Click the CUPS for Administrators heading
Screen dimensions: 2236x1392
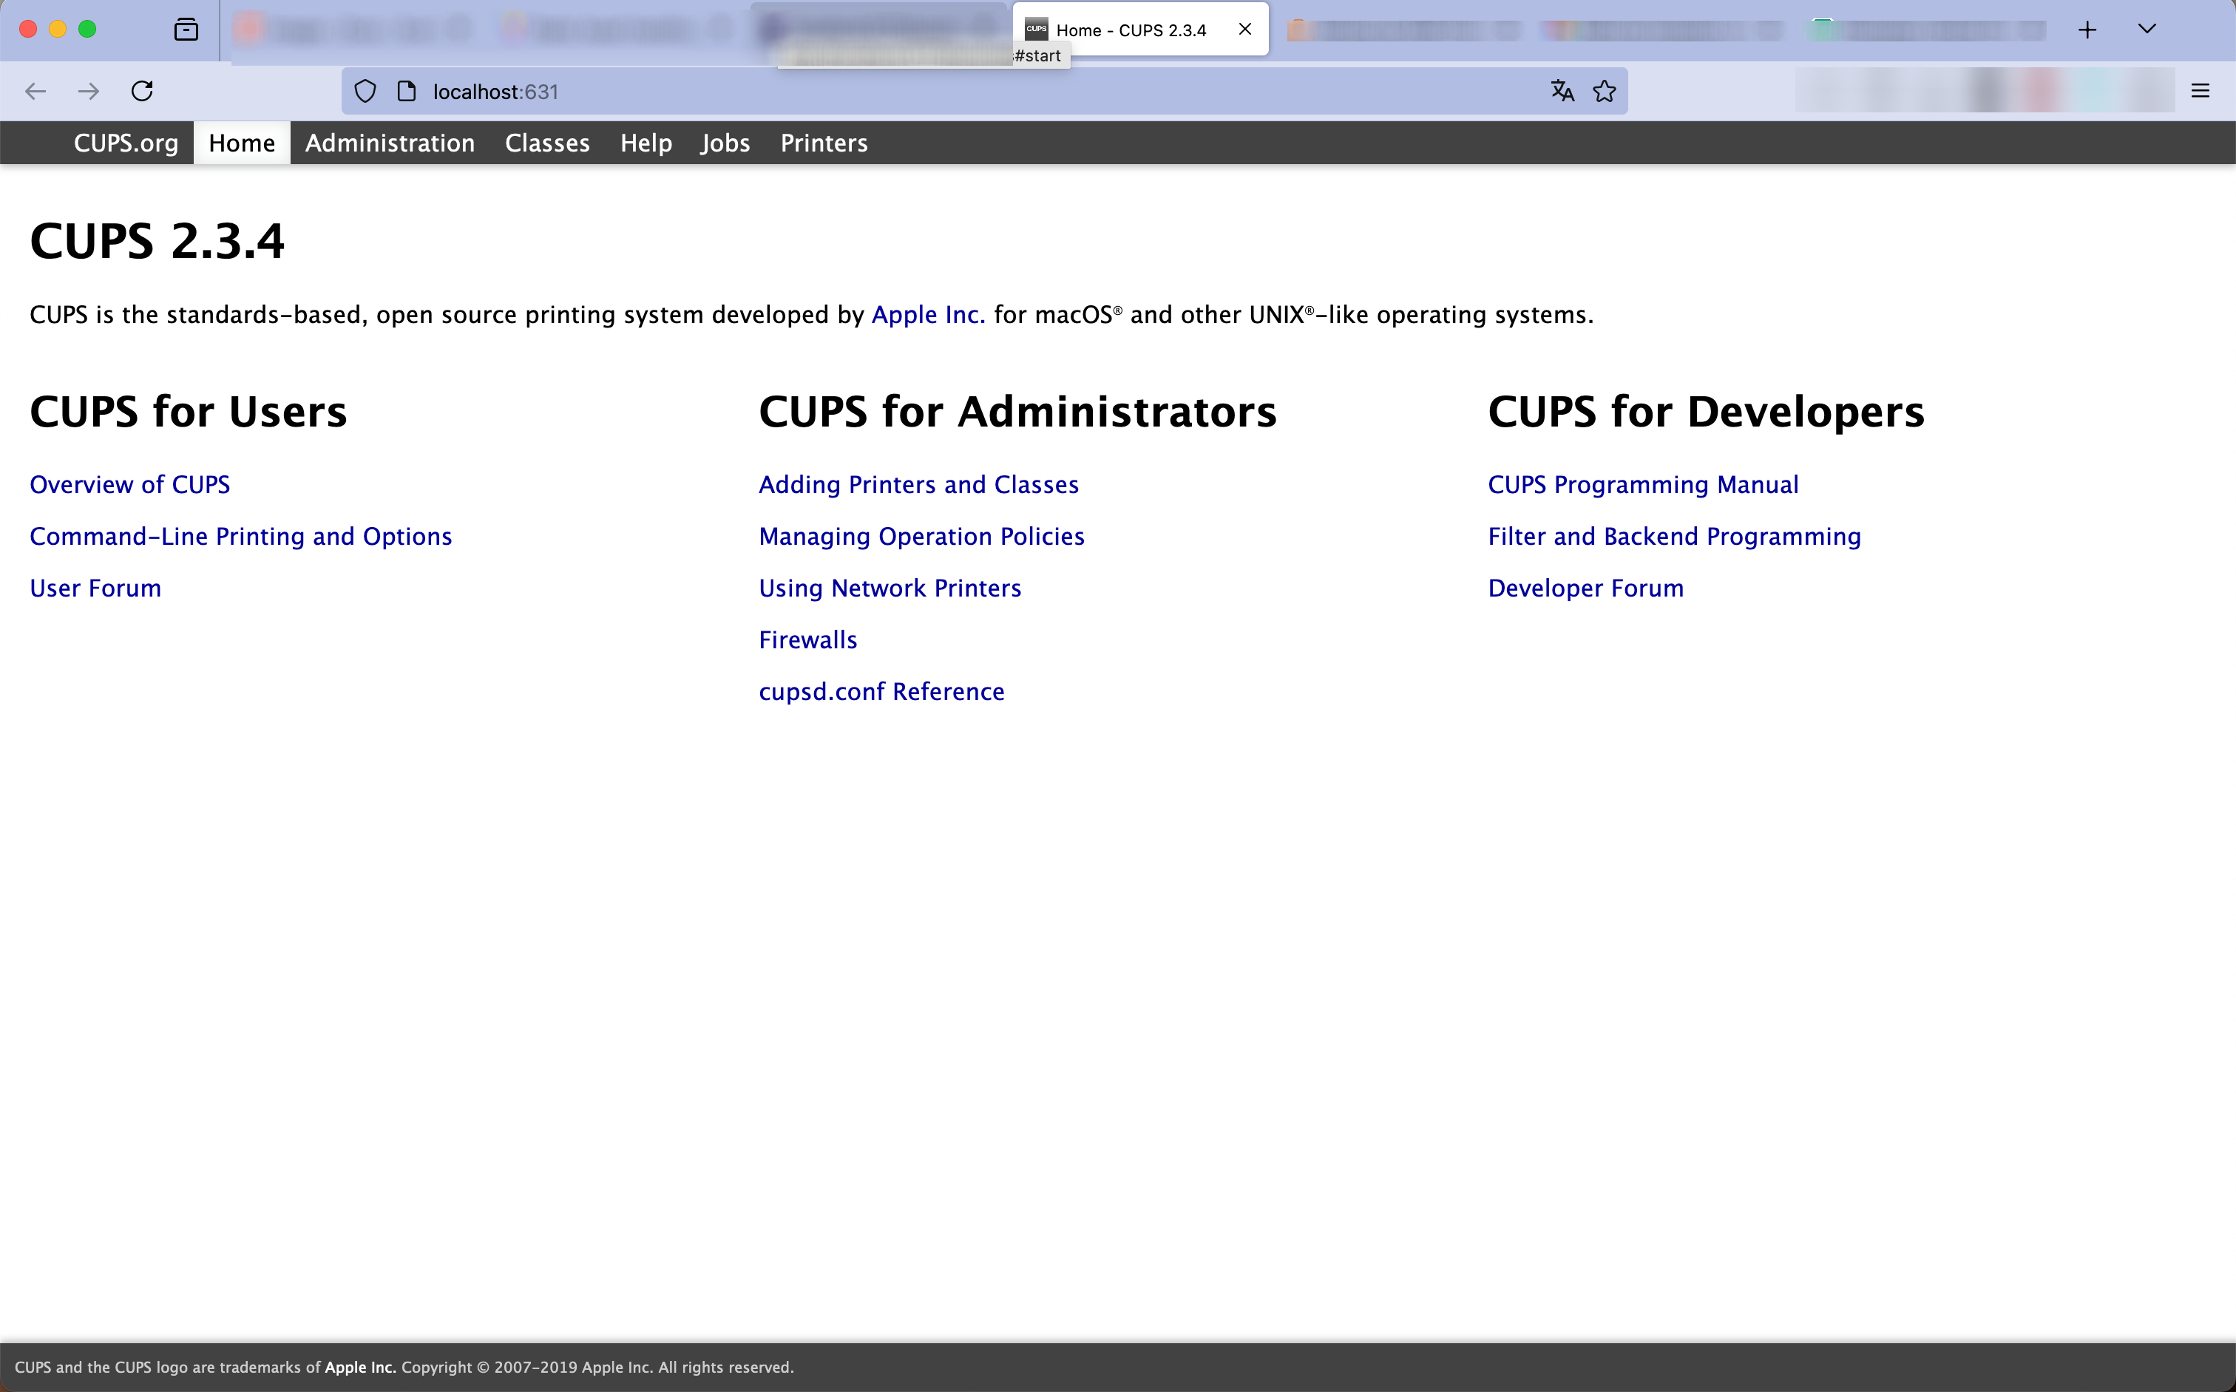coord(1017,410)
